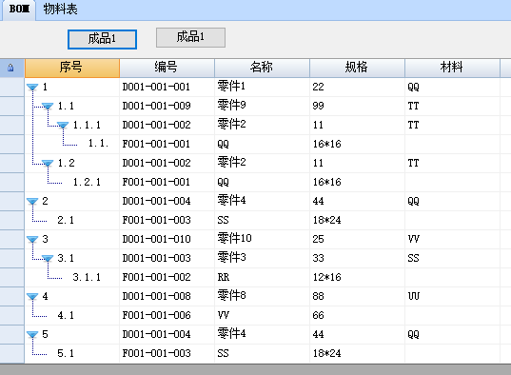Open the 物料表 tab
Image resolution: width=511 pixels, height=375 pixels.
point(60,10)
